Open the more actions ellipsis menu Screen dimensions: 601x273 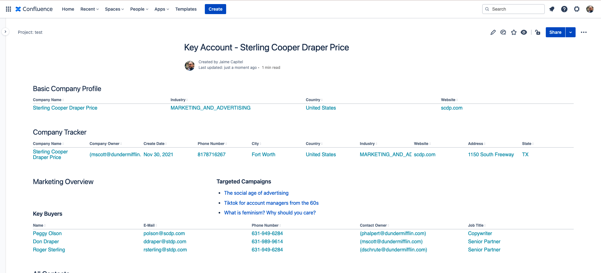[584, 32]
